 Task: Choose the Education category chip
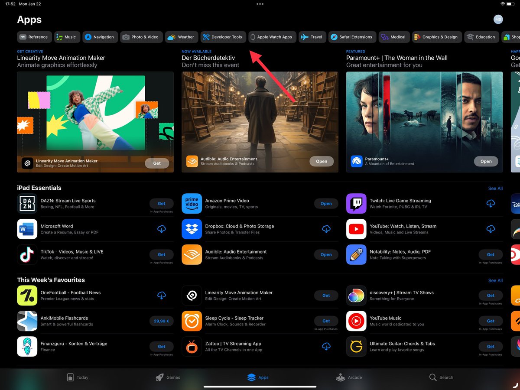tap(481, 37)
